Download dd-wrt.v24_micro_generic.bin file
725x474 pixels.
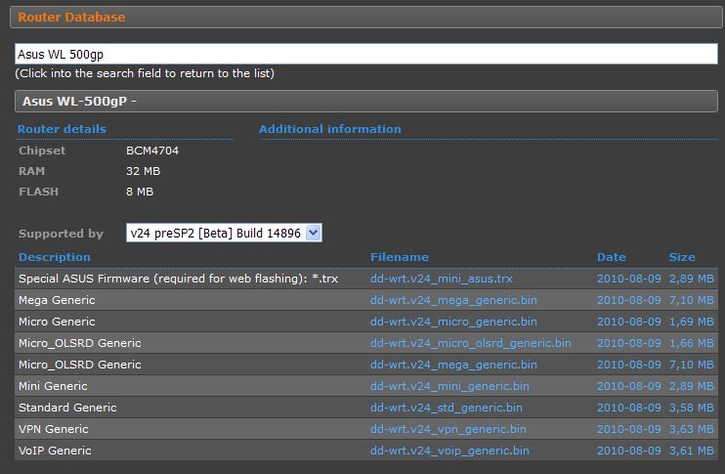coord(453,322)
